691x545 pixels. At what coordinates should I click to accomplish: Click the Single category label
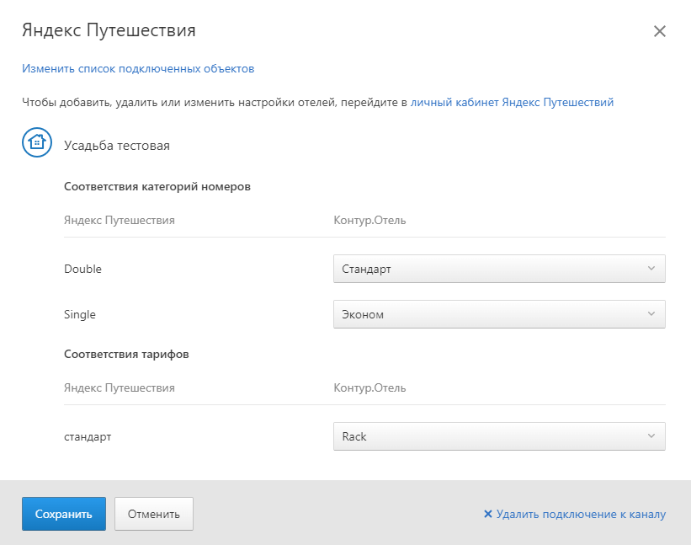[80, 314]
